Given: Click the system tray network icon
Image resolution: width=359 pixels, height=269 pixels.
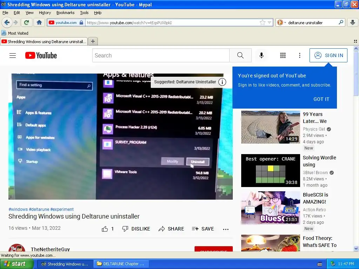Looking at the screenshot, I should click(x=333, y=264).
